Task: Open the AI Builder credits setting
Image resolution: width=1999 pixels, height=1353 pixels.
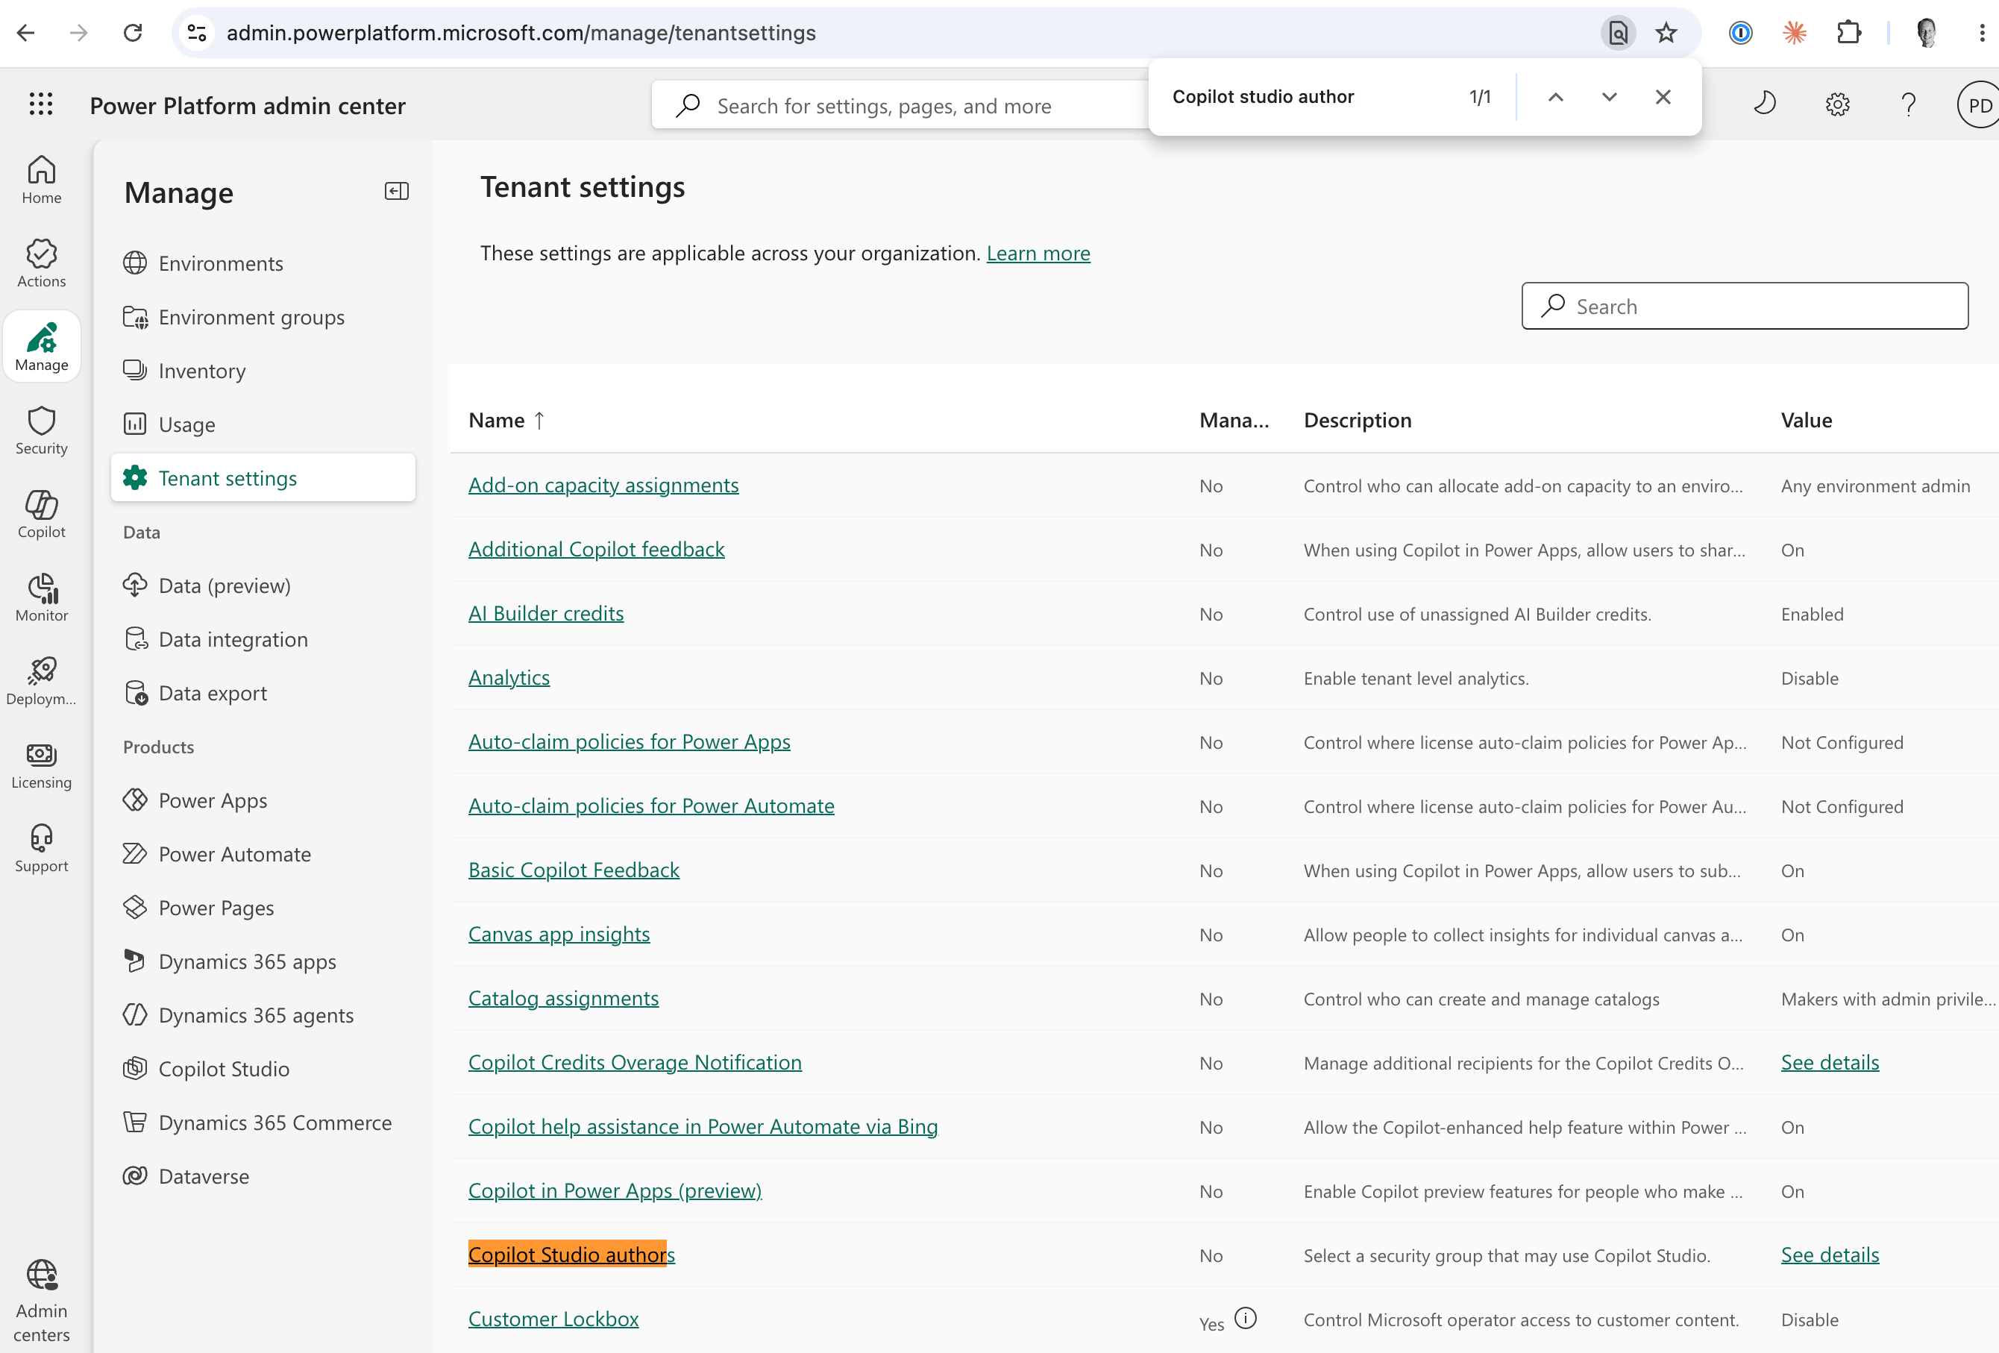Action: click(x=545, y=613)
